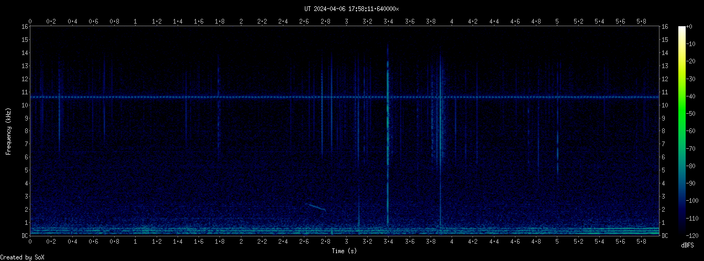This screenshot has height=261, width=704.
Task: Click the UT 2024-04-06 17:58:11 title text
Action: pos(351,9)
